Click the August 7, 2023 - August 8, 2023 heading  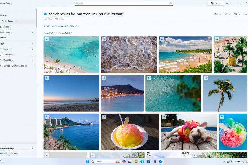click(x=58, y=33)
